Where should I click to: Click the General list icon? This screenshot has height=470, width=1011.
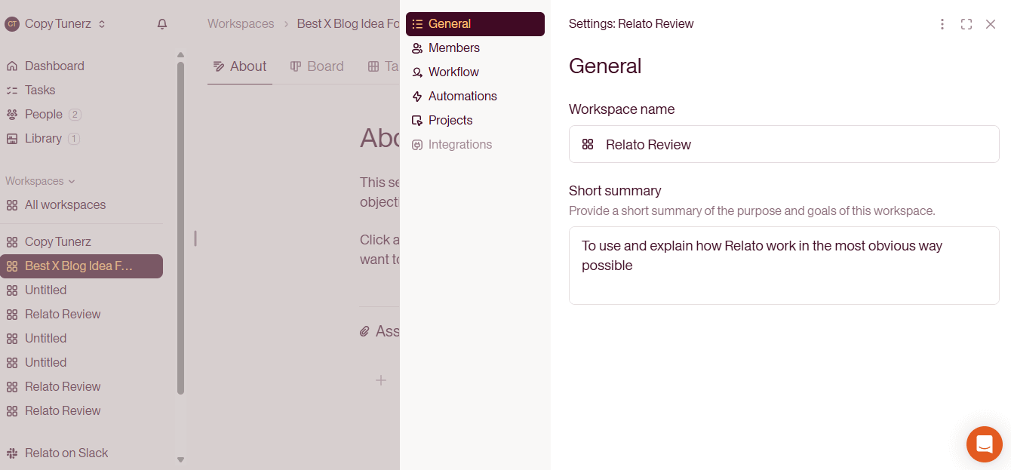[x=417, y=24]
